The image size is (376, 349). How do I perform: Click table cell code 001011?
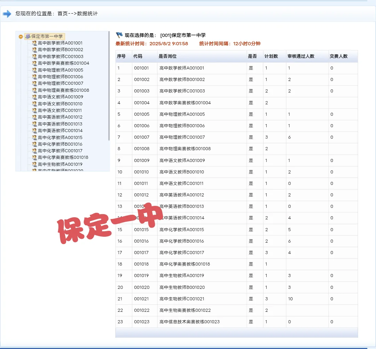pyautogui.click(x=141, y=184)
